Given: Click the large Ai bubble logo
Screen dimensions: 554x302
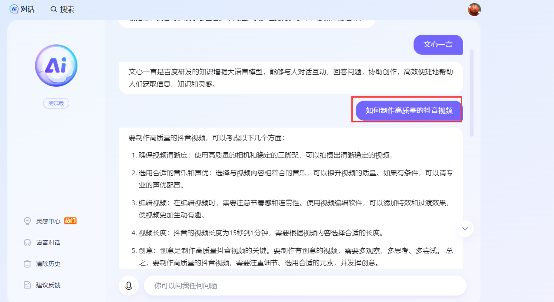Looking at the screenshot, I should click(56, 66).
